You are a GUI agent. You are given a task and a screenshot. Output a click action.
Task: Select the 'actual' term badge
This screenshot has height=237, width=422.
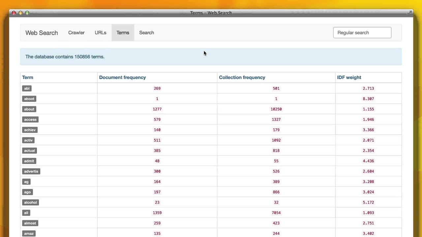coord(29,150)
